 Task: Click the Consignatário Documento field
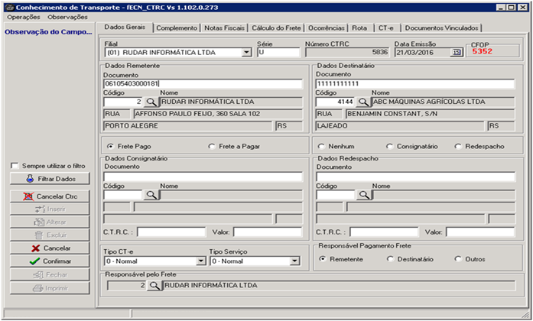(203, 177)
